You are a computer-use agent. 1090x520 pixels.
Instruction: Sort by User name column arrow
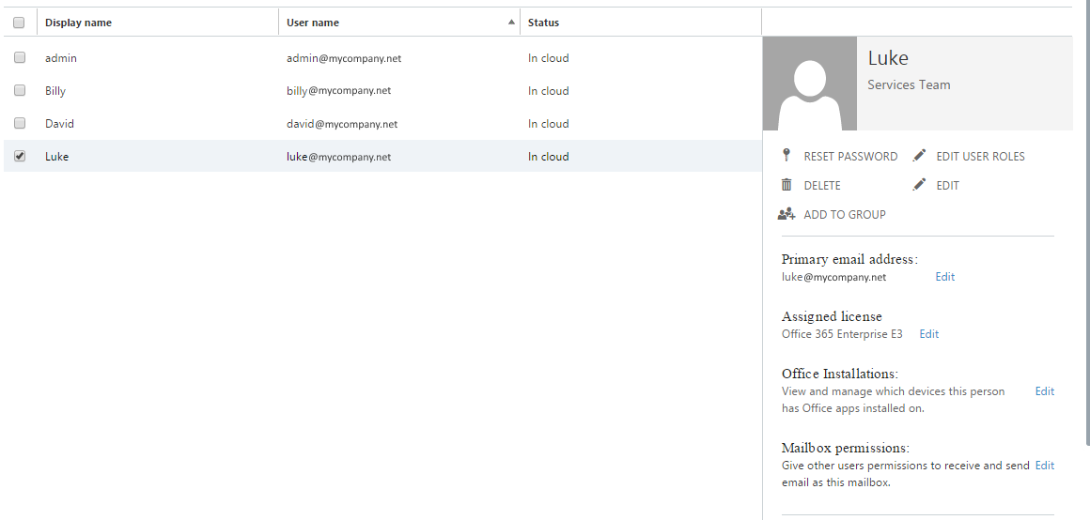(511, 22)
